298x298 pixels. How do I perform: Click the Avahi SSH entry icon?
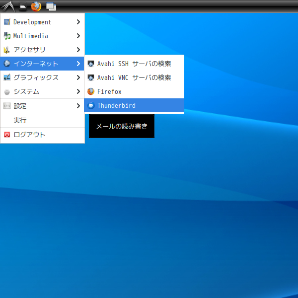click(x=91, y=64)
